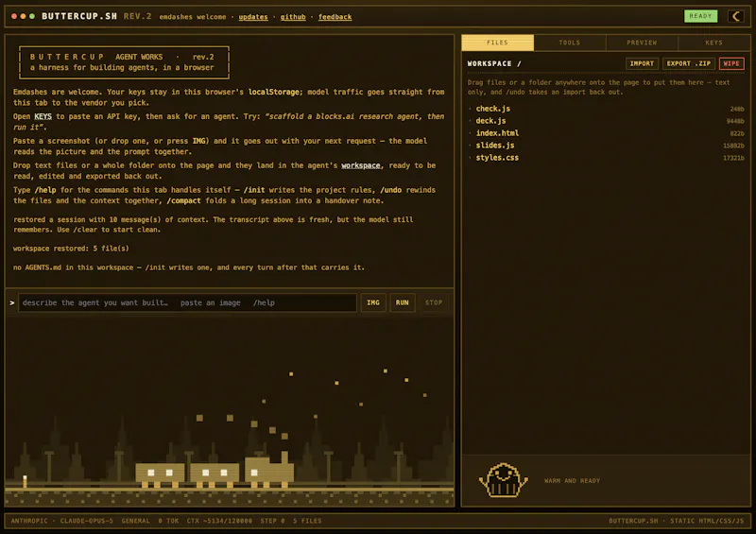Click the 0 TOK status entry

coord(168,521)
